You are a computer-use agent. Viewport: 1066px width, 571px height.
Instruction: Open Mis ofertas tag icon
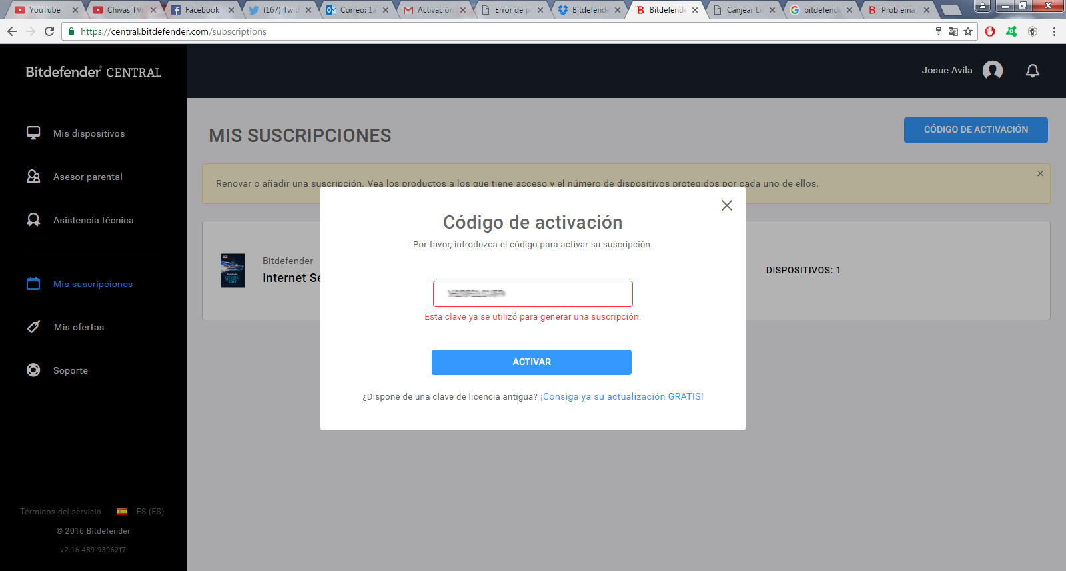tap(33, 327)
